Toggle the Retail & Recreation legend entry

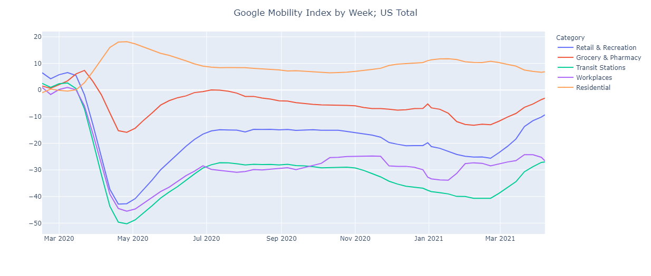pos(606,48)
